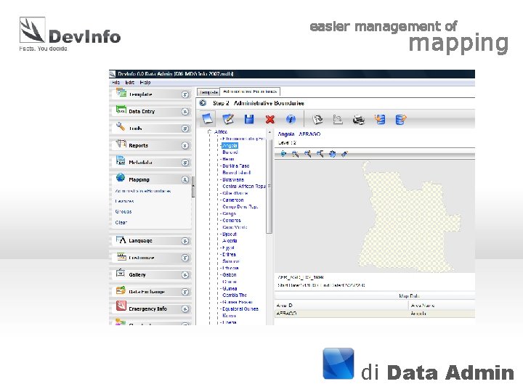Viewport: 523px width, 392px height.
Task: Expand the Template panel chevron
Action: pyautogui.click(x=185, y=94)
